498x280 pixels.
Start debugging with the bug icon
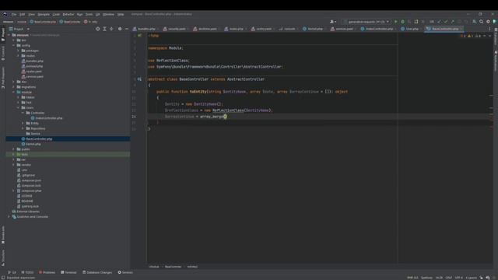pyautogui.click(x=402, y=22)
